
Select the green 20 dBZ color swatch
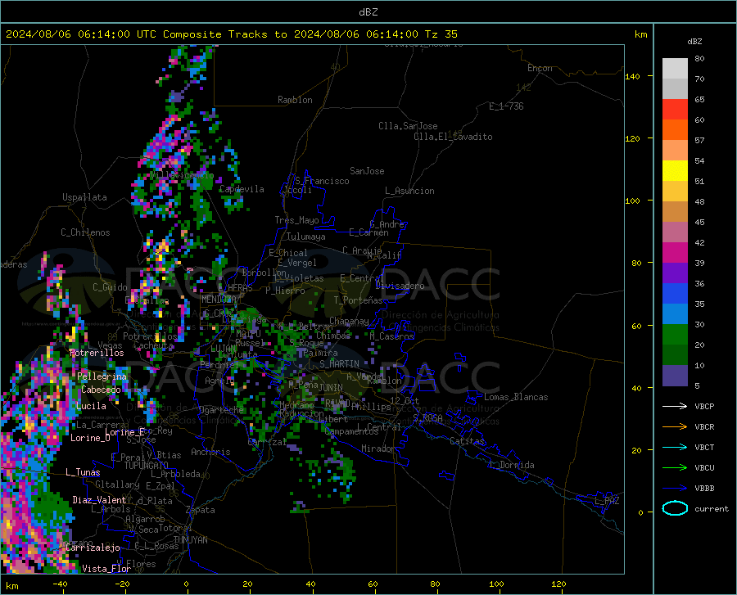[x=675, y=335]
